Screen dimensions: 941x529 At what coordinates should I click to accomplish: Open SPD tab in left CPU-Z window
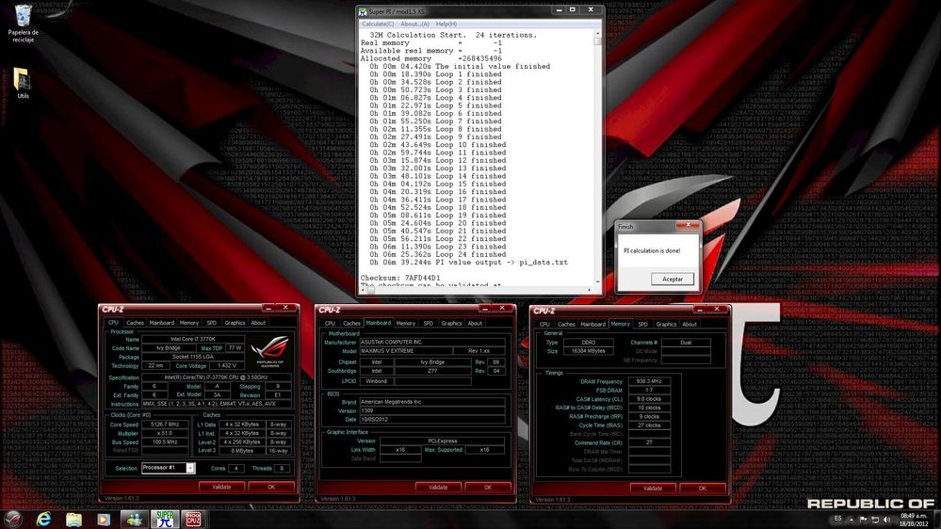[211, 323]
